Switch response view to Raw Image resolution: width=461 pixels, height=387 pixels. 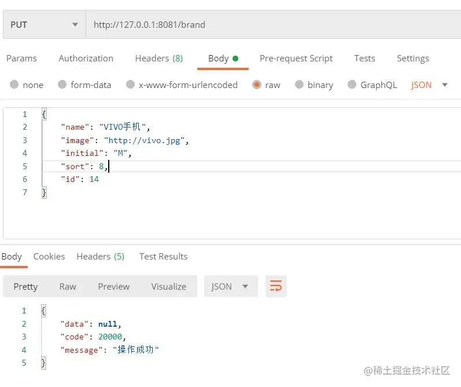click(x=68, y=287)
